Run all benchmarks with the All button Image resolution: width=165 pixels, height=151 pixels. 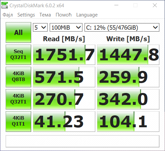pyautogui.click(x=18, y=32)
